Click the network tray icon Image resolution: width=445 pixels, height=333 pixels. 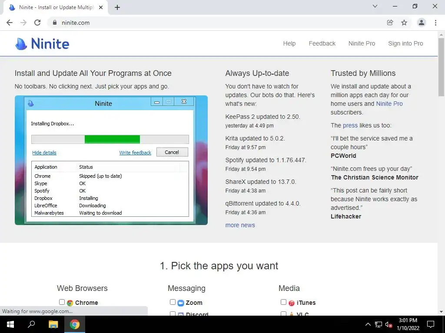[x=379, y=324]
